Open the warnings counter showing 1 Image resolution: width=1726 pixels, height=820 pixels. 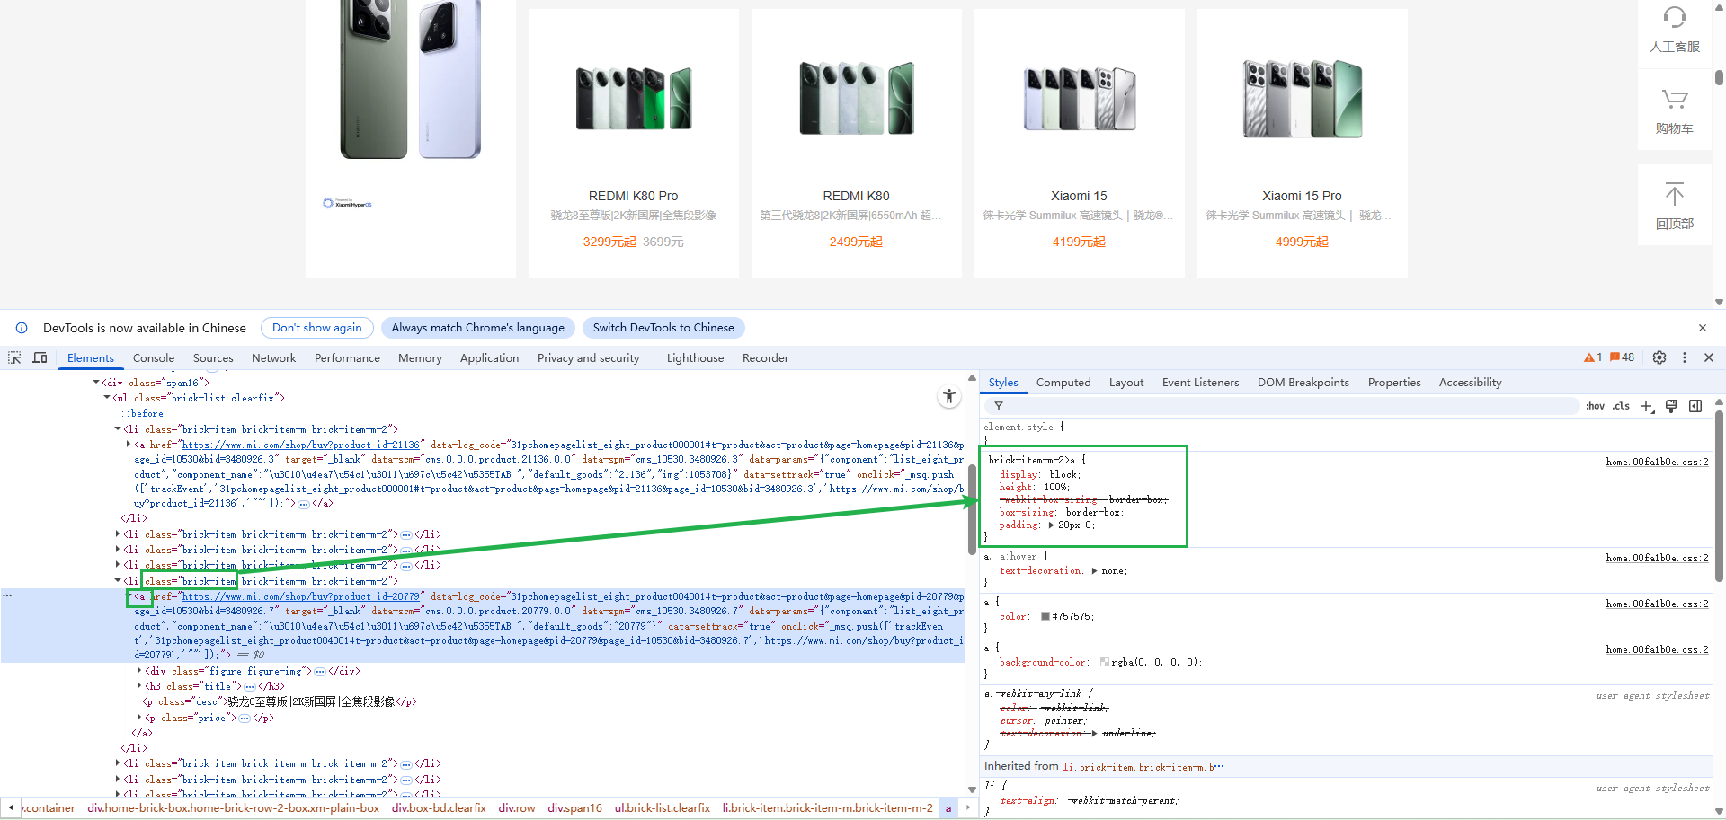(x=1593, y=357)
